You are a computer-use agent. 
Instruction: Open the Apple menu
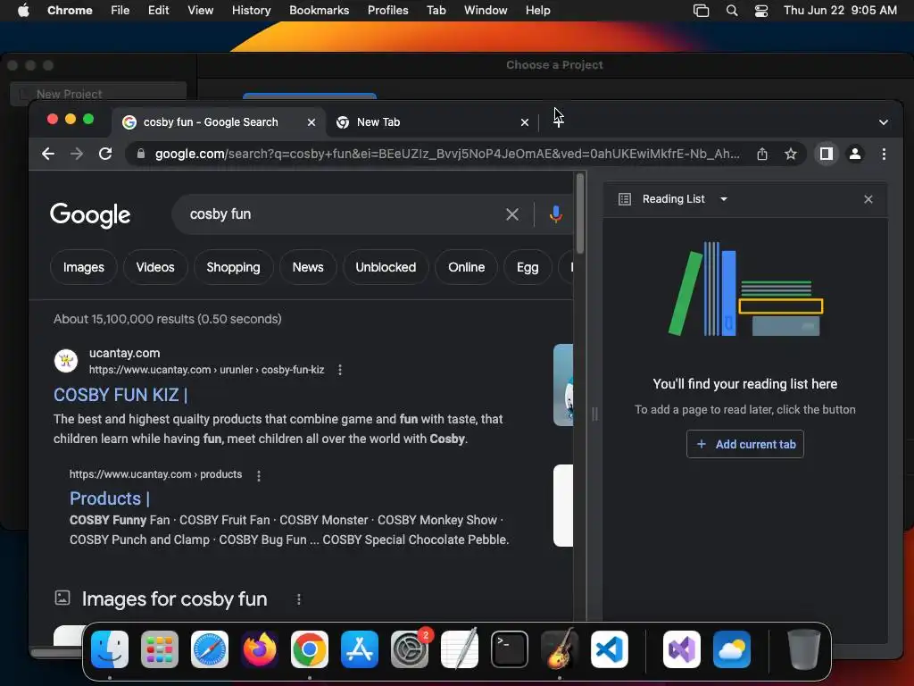(x=23, y=11)
